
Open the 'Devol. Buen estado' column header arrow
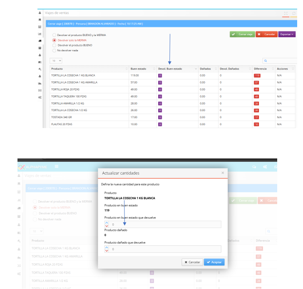point(196,69)
